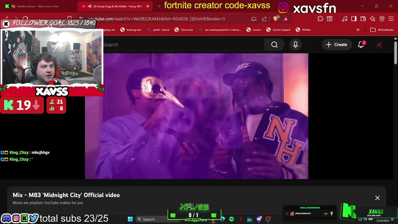Screen dimensions: 398x224
Task: Open Brave Shields lion icon
Action: pyautogui.click(x=275, y=19)
